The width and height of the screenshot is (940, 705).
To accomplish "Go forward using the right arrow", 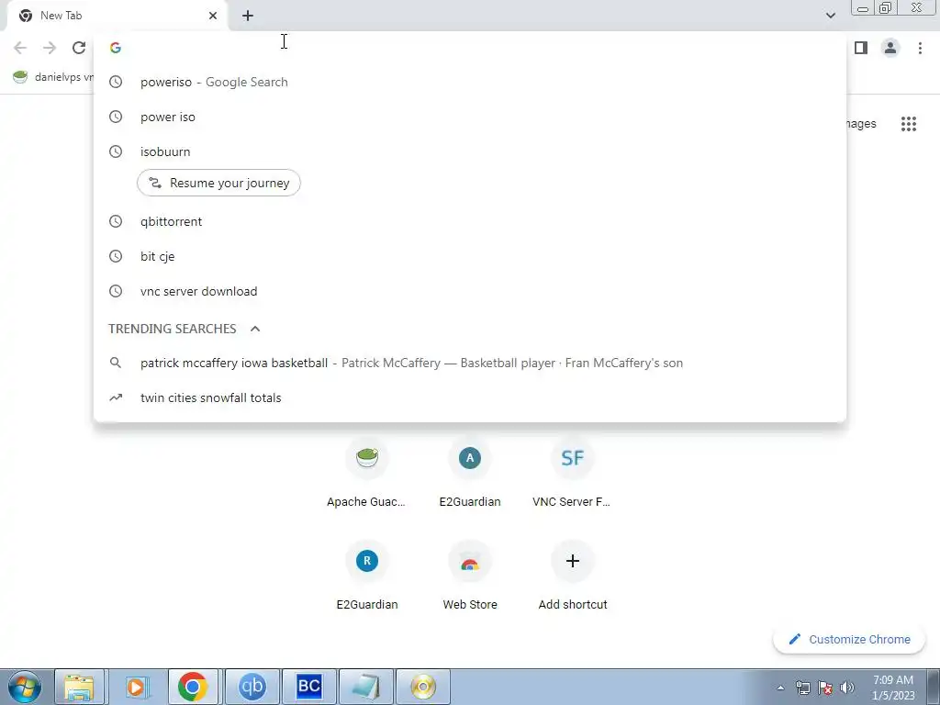I will point(50,48).
